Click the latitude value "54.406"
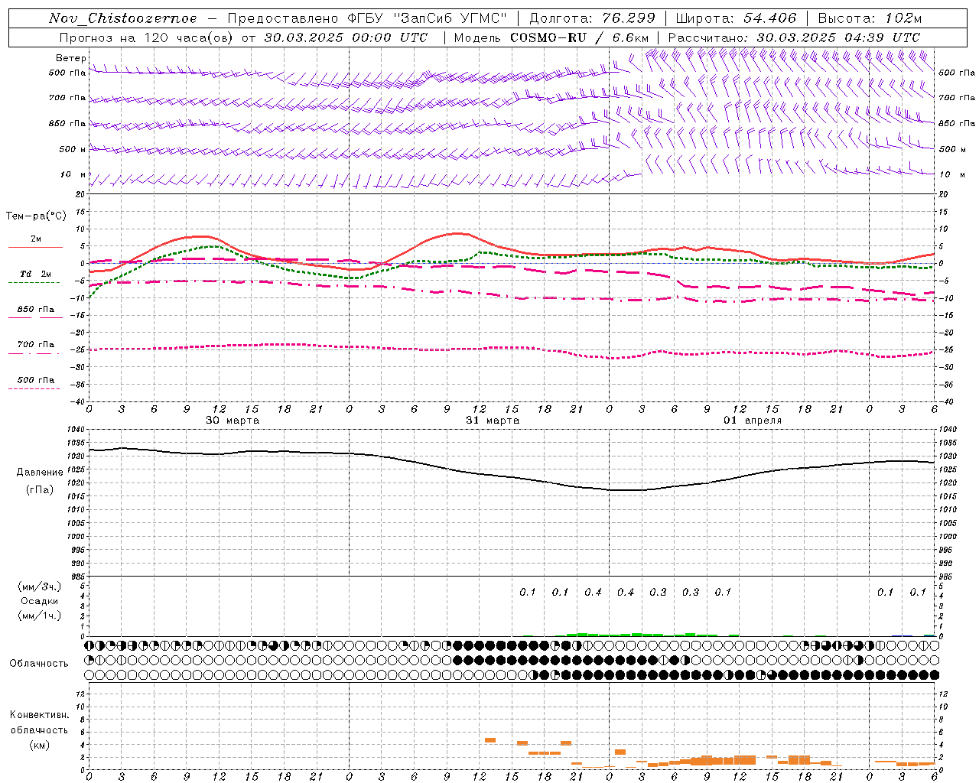Viewport: 979px width, 783px height. 769,18
